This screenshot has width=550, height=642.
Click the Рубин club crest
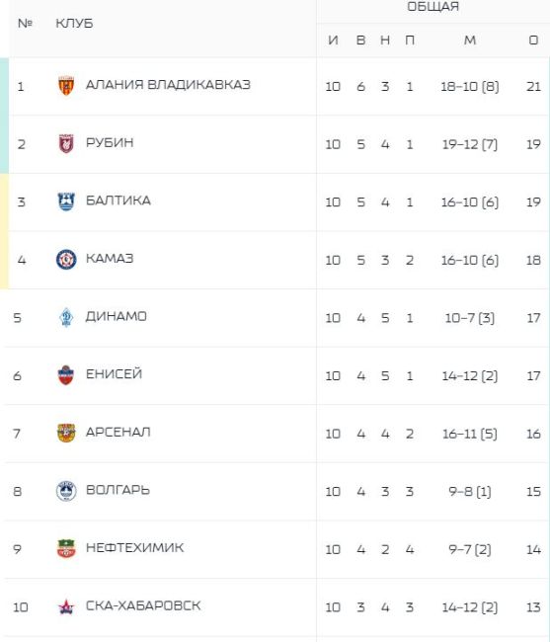click(x=66, y=144)
